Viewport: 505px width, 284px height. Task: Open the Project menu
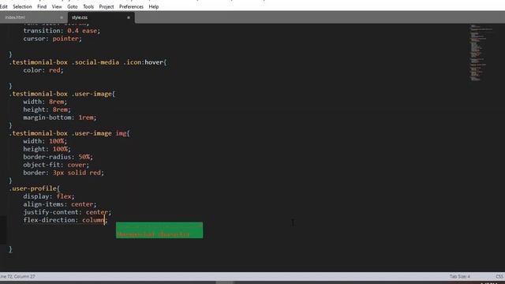point(107,6)
